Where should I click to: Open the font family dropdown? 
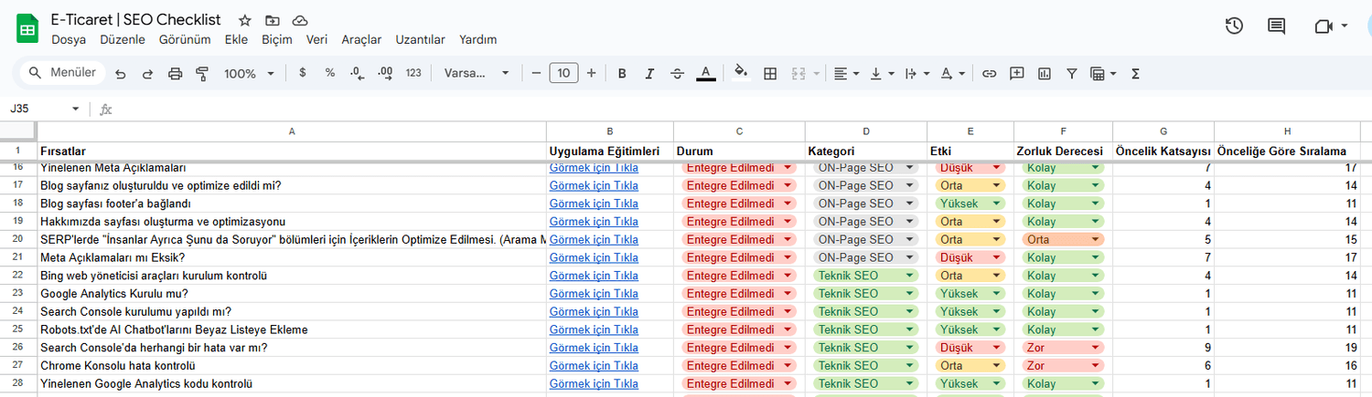477,73
